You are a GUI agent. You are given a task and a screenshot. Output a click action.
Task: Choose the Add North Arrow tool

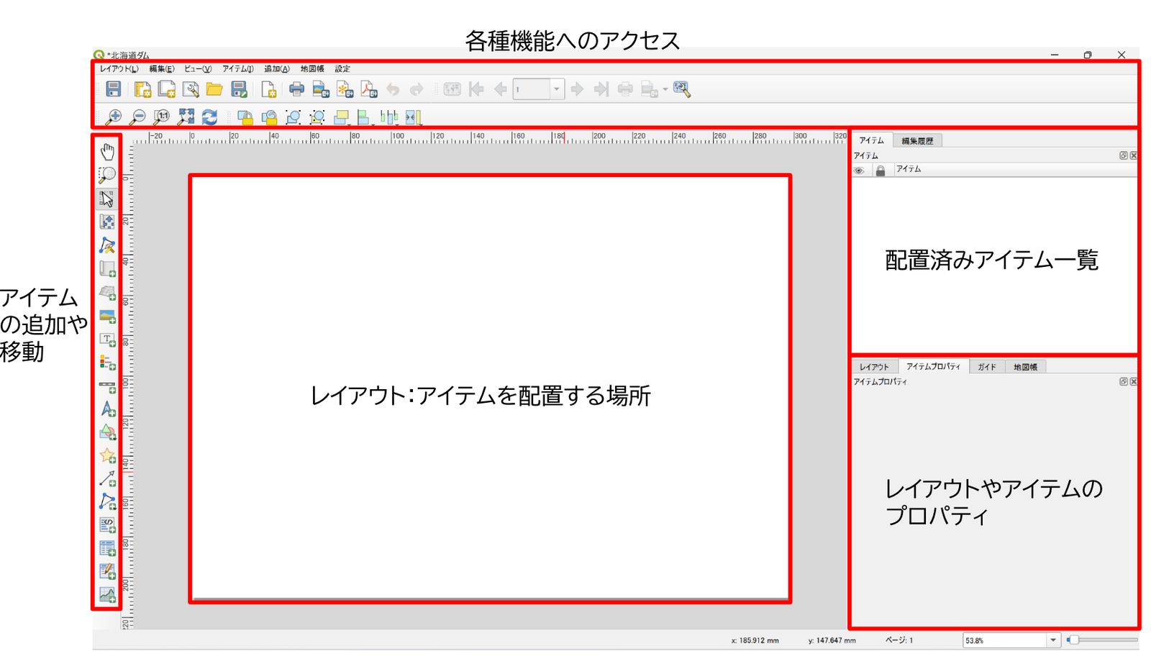point(107,409)
